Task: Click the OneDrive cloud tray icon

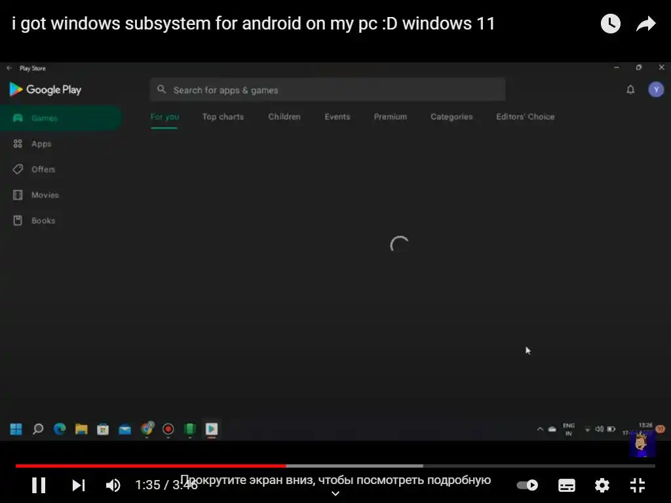Action: click(x=552, y=429)
